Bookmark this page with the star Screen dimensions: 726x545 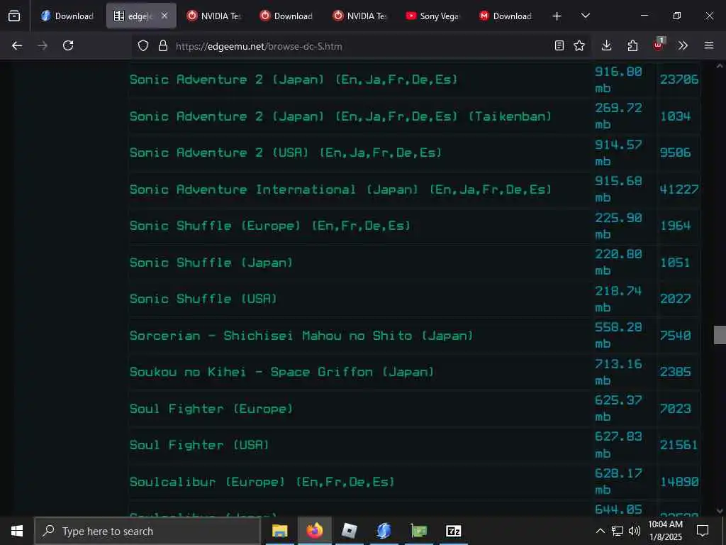pyautogui.click(x=579, y=45)
